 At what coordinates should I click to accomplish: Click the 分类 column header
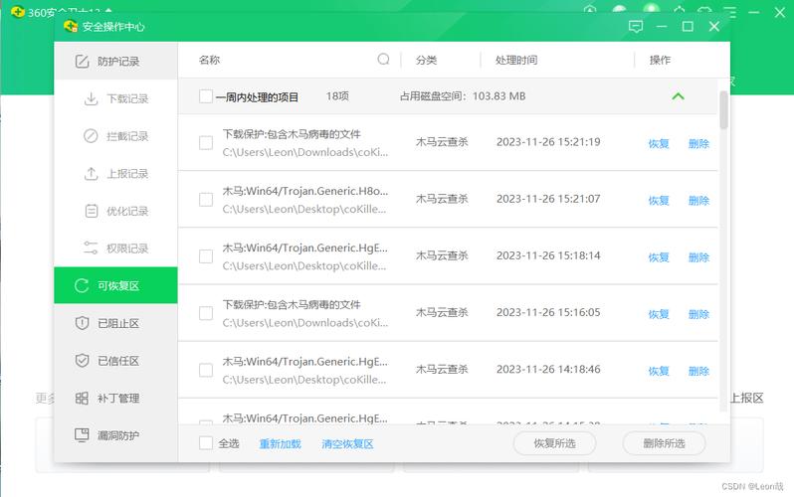tap(427, 60)
